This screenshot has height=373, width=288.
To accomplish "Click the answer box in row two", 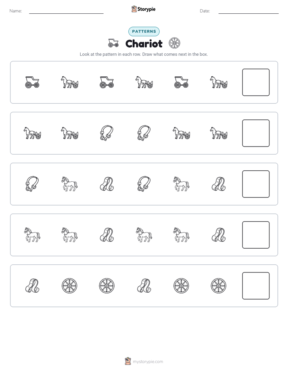I will [x=256, y=133].
